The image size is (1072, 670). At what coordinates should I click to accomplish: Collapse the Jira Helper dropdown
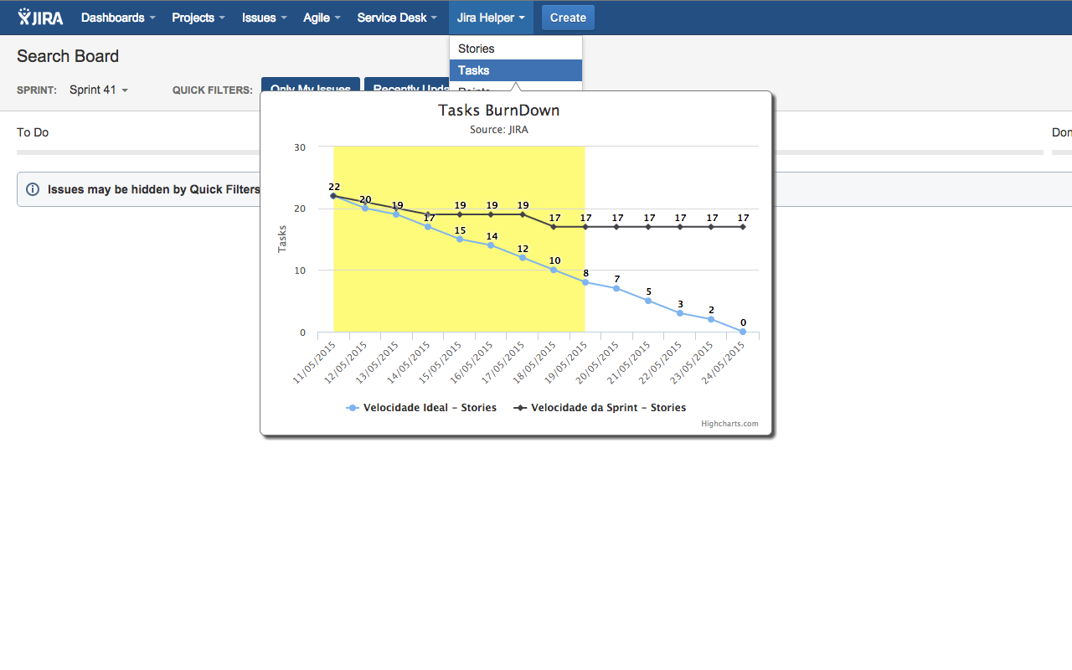(491, 18)
